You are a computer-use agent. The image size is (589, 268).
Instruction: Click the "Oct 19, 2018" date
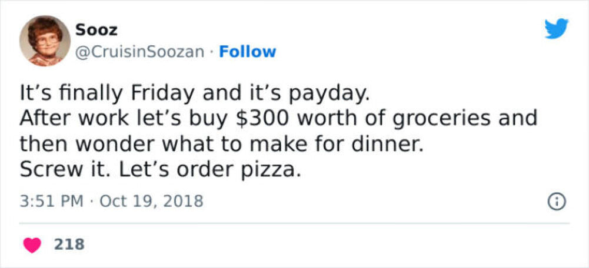(151, 202)
